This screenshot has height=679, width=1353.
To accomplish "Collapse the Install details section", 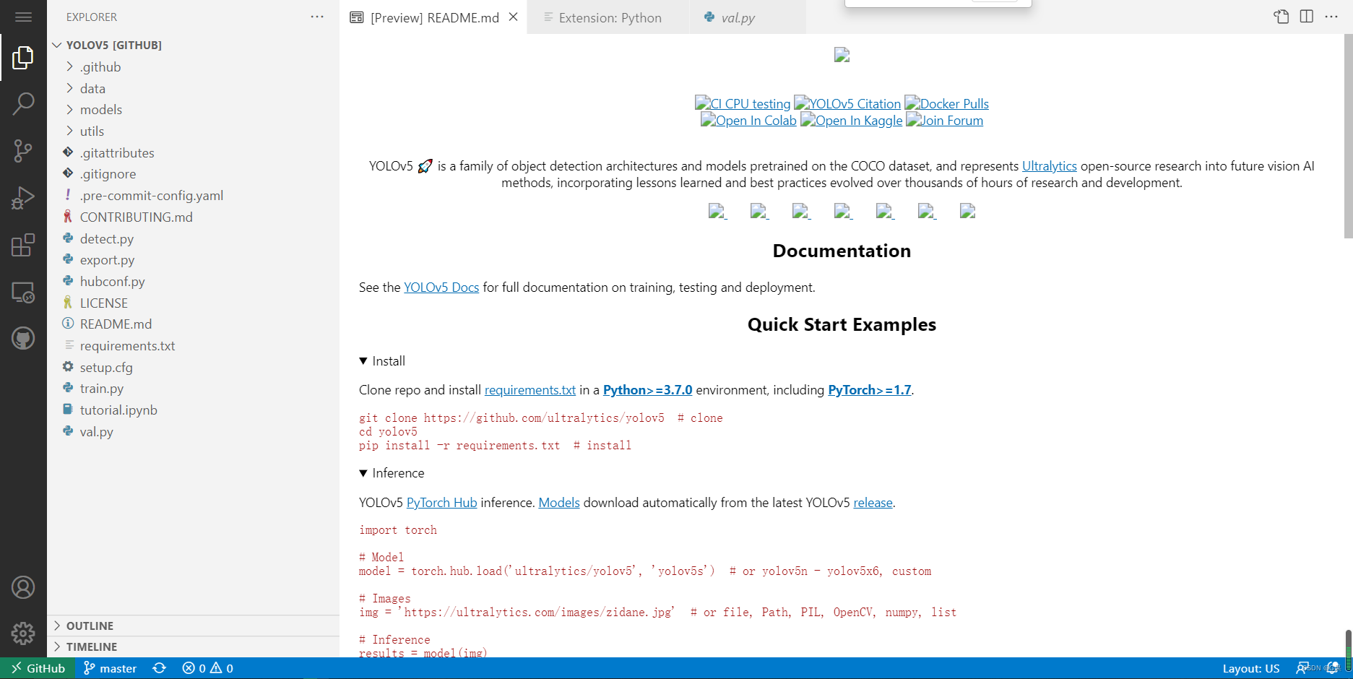I will coord(382,361).
